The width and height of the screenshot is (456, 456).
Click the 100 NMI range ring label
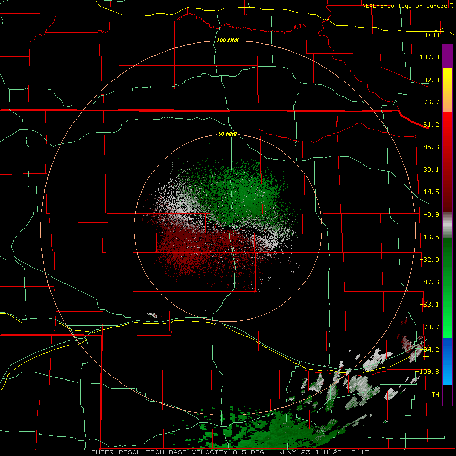point(227,40)
